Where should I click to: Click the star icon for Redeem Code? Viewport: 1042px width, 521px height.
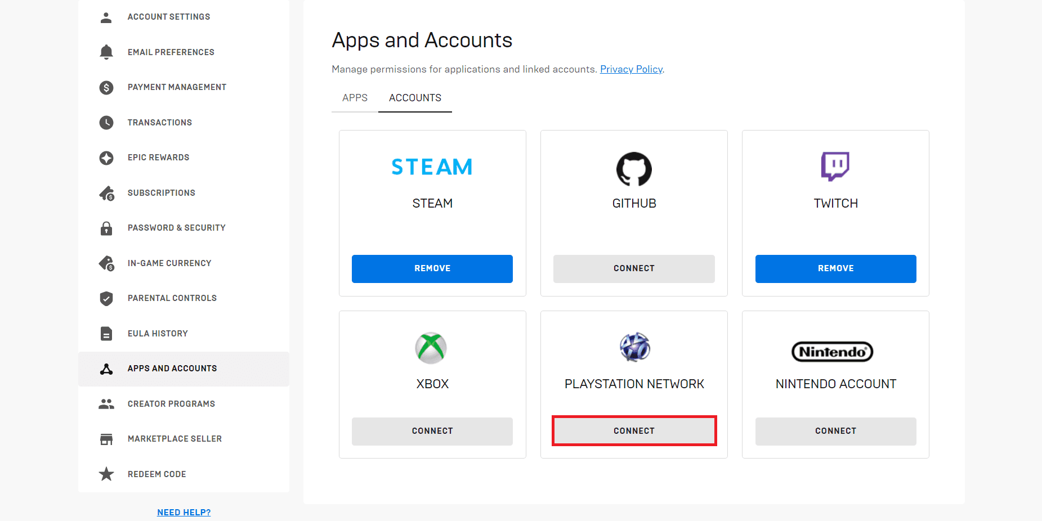coord(106,474)
